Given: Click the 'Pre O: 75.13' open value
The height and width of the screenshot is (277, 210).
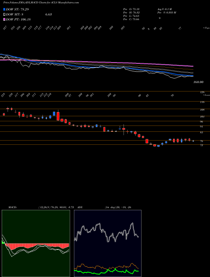Looking at the screenshot, I should [x=131, y=9].
